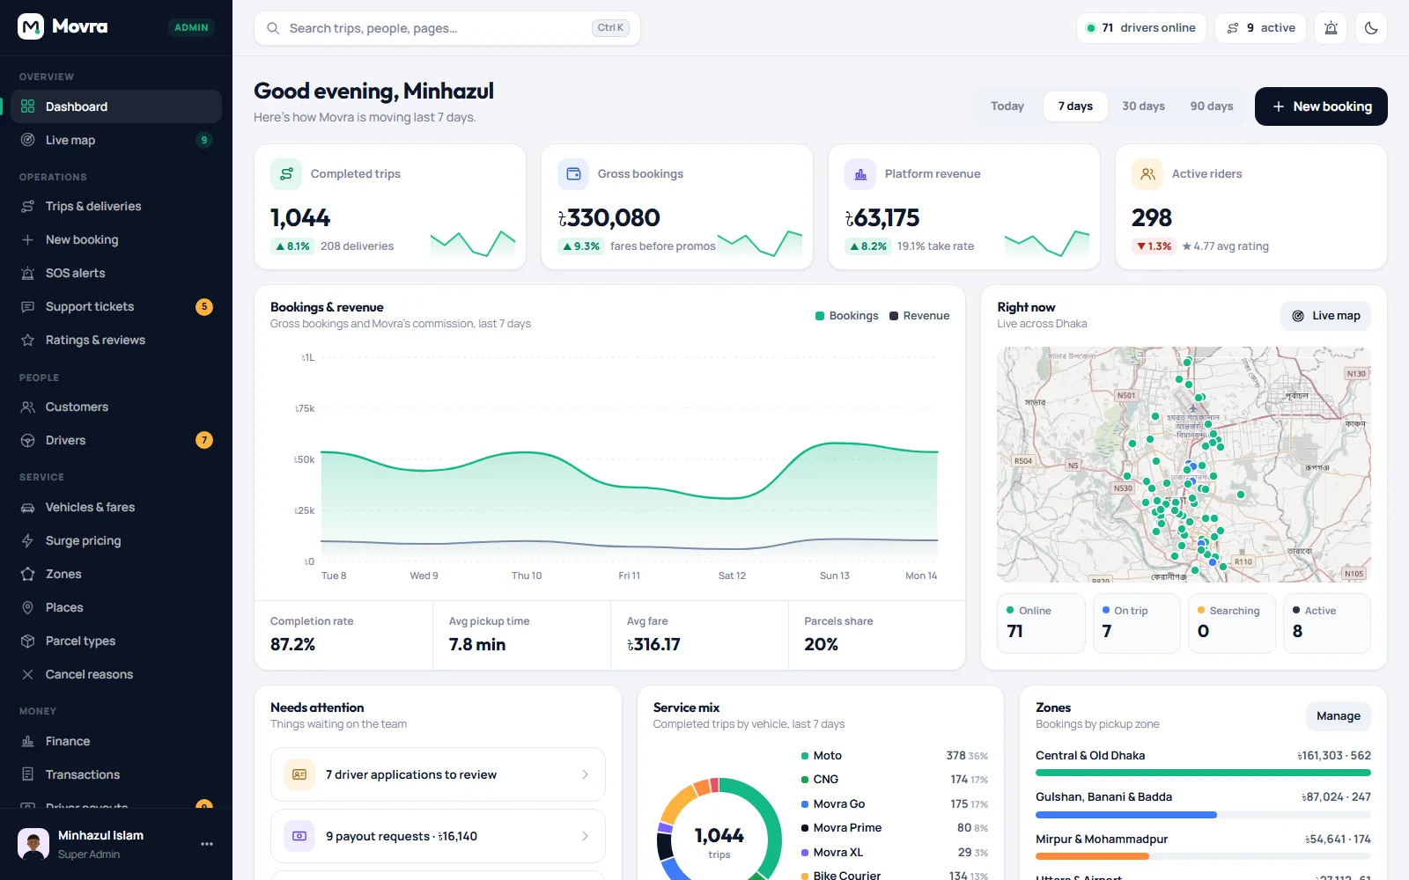Click Platform revenue bar chart icon
This screenshot has height=880, width=1409.
pos(860,174)
